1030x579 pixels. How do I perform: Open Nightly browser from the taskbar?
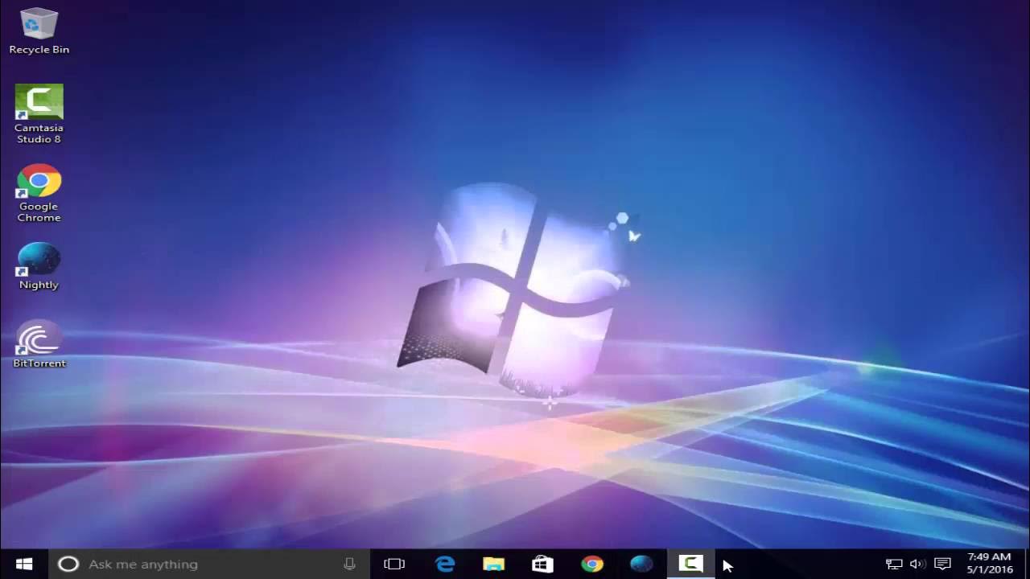641,564
